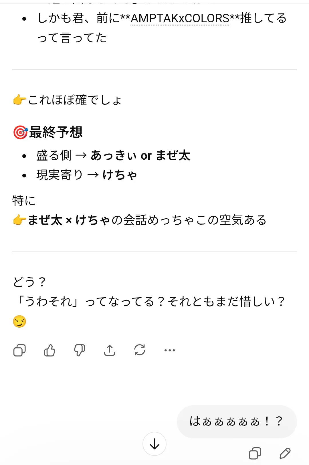The height and width of the screenshot is (465, 309).
Task: Open the three-dot more options menu
Action: click(170, 350)
